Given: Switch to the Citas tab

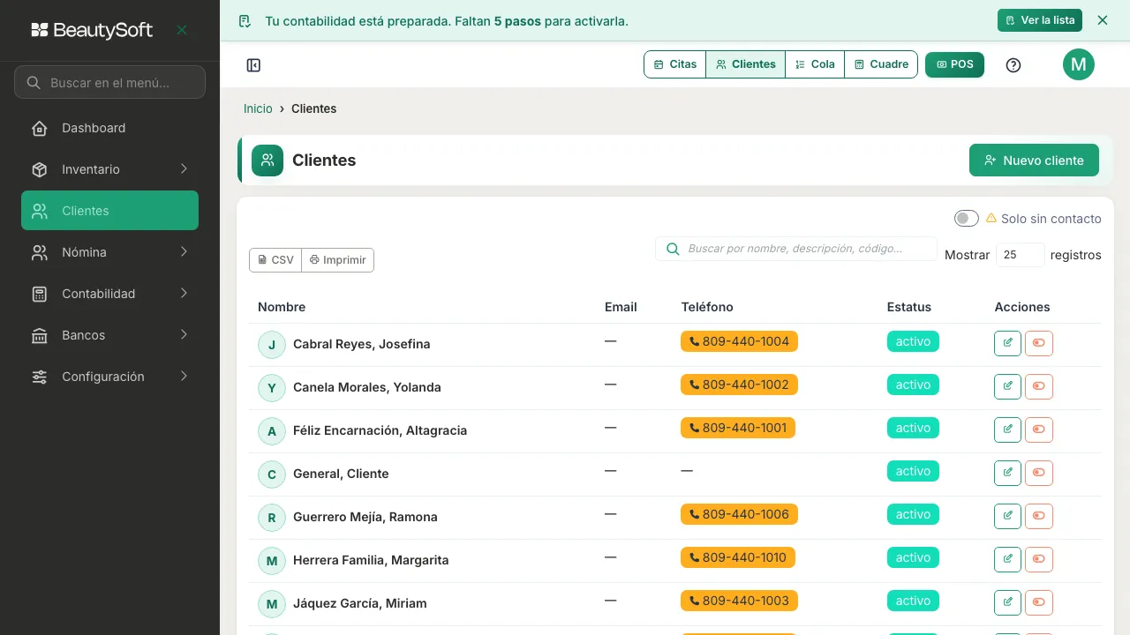Looking at the screenshot, I should coord(675,64).
